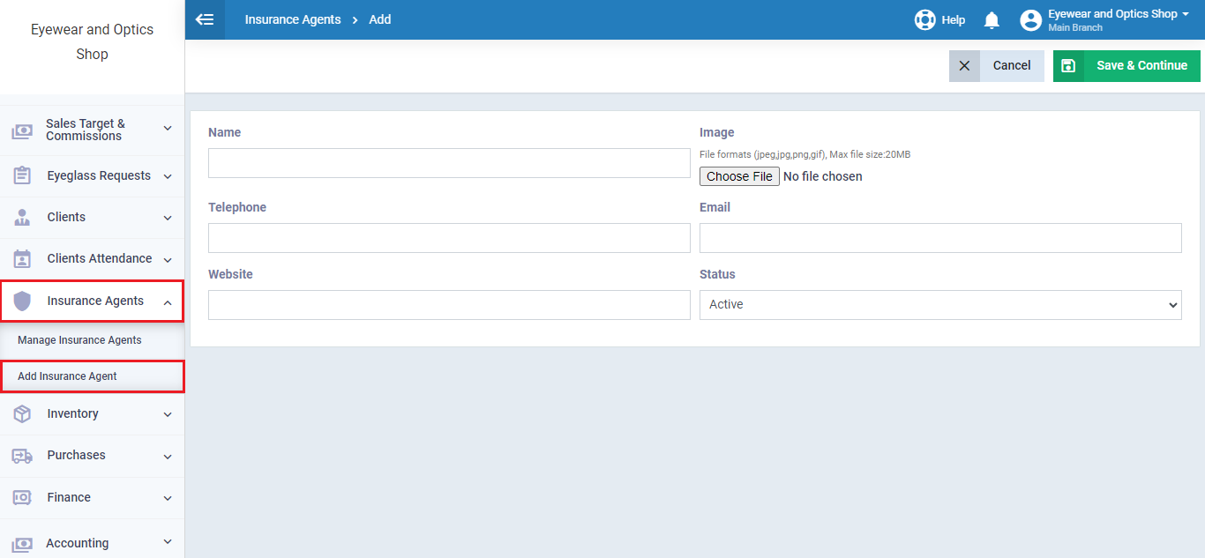Expand Eyeglass Requests chevron
The height and width of the screenshot is (558, 1205).
(168, 176)
